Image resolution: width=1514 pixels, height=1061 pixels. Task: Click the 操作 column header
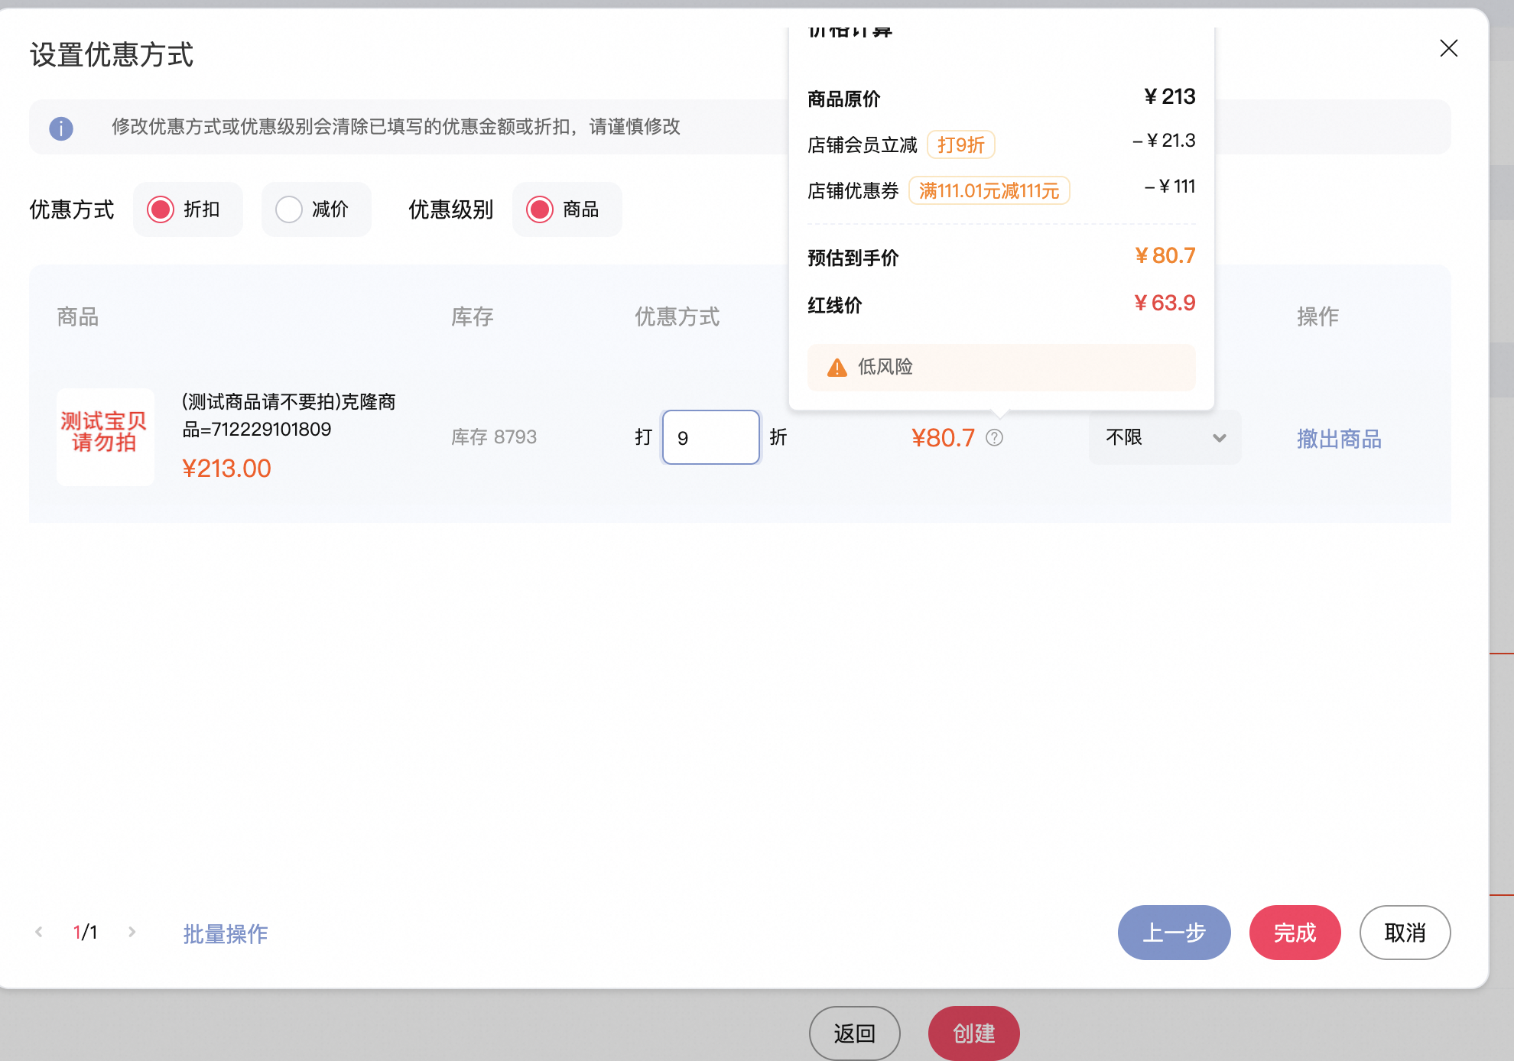[1318, 316]
